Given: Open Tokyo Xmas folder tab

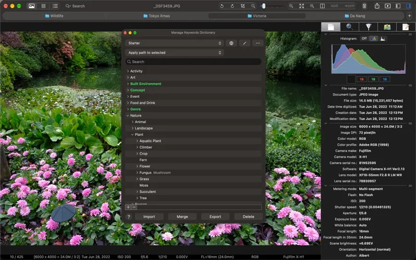Looking at the screenshot, I should coord(157,16).
